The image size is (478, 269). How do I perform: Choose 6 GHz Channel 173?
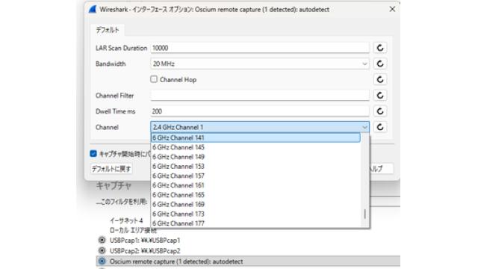pyautogui.click(x=255, y=214)
